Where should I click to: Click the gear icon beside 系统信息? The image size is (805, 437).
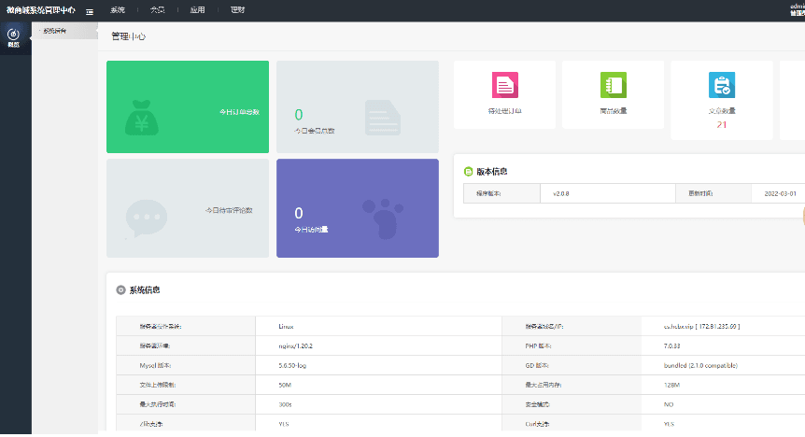[120, 290]
